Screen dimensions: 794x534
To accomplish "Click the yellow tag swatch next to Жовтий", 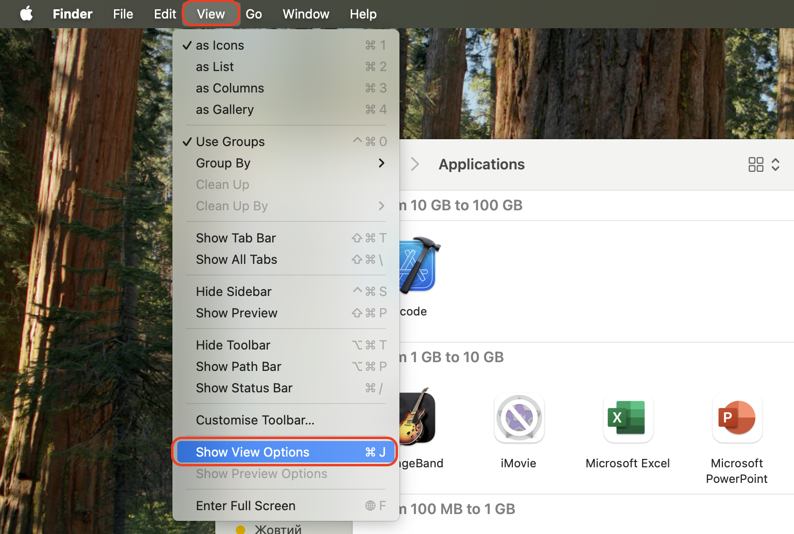I will click(x=240, y=529).
